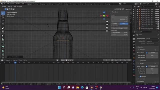Toggle viewport Noise Threshold checkbox
Viewport: 160px width, 90px height.
147,53
